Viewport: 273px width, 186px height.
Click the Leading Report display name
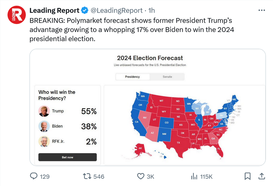pyautogui.click(x=54, y=11)
